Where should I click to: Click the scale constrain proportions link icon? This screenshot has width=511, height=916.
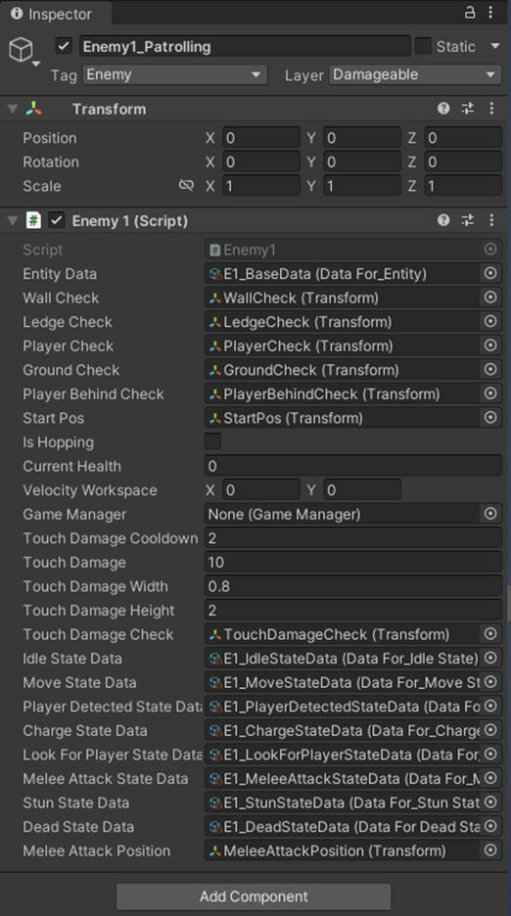pyautogui.click(x=186, y=186)
